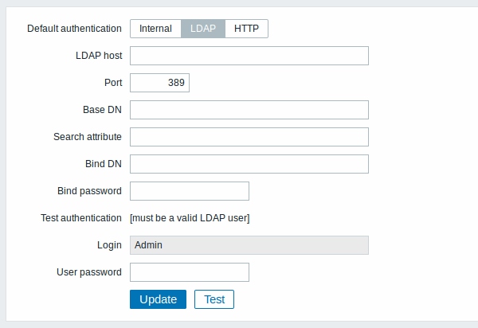Select the Search attribute text box
The height and width of the screenshot is (328, 478).
249,137
